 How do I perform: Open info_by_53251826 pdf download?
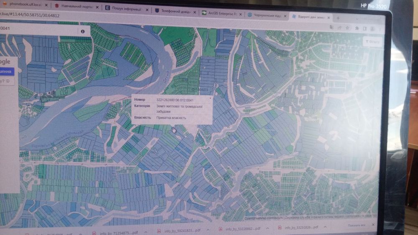[x=298, y=227]
